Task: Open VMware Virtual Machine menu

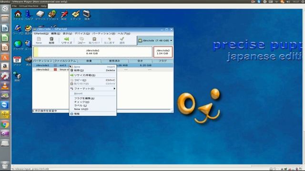Action: pos(29,6)
